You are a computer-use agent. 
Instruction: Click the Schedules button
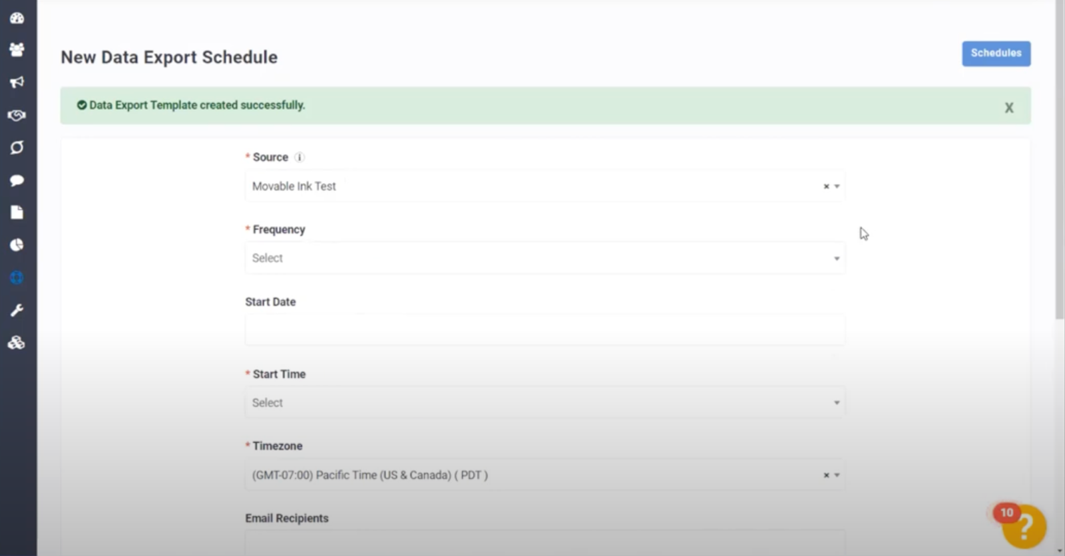pos(996,53)
